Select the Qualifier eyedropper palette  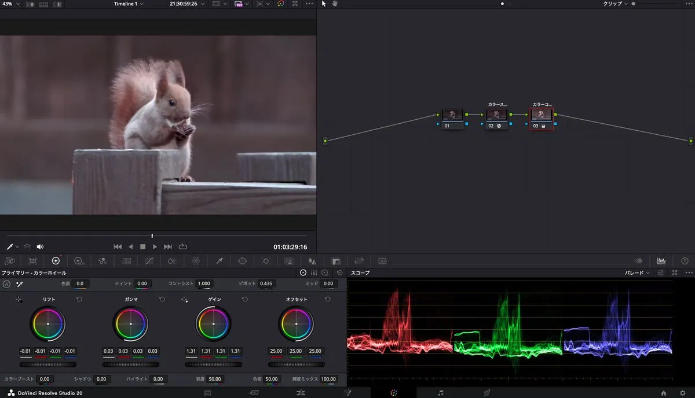click(x=220, y=261)
